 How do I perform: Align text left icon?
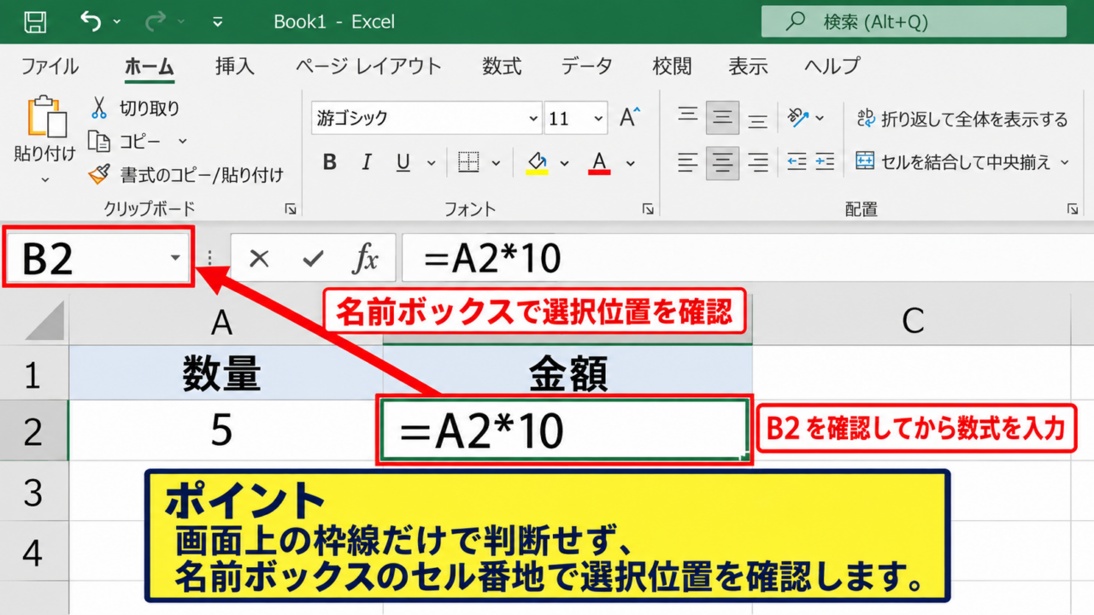coord(688,161)
